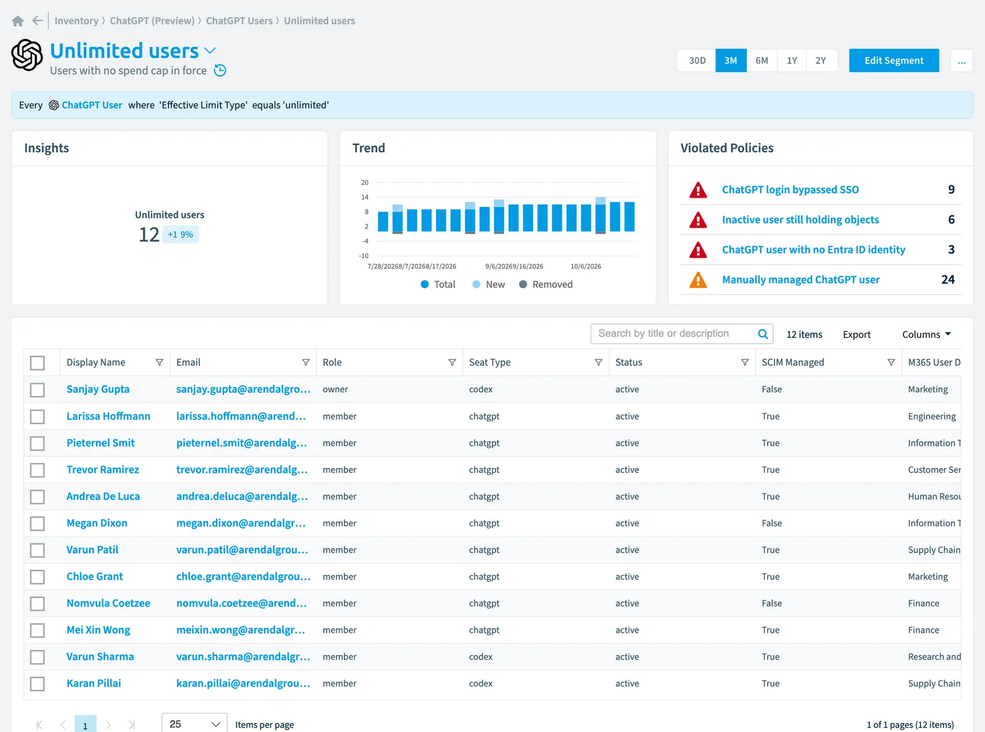The height and width of the screenshot is (732, 985).
Task: Export the table items
Action: coord(856,334)
